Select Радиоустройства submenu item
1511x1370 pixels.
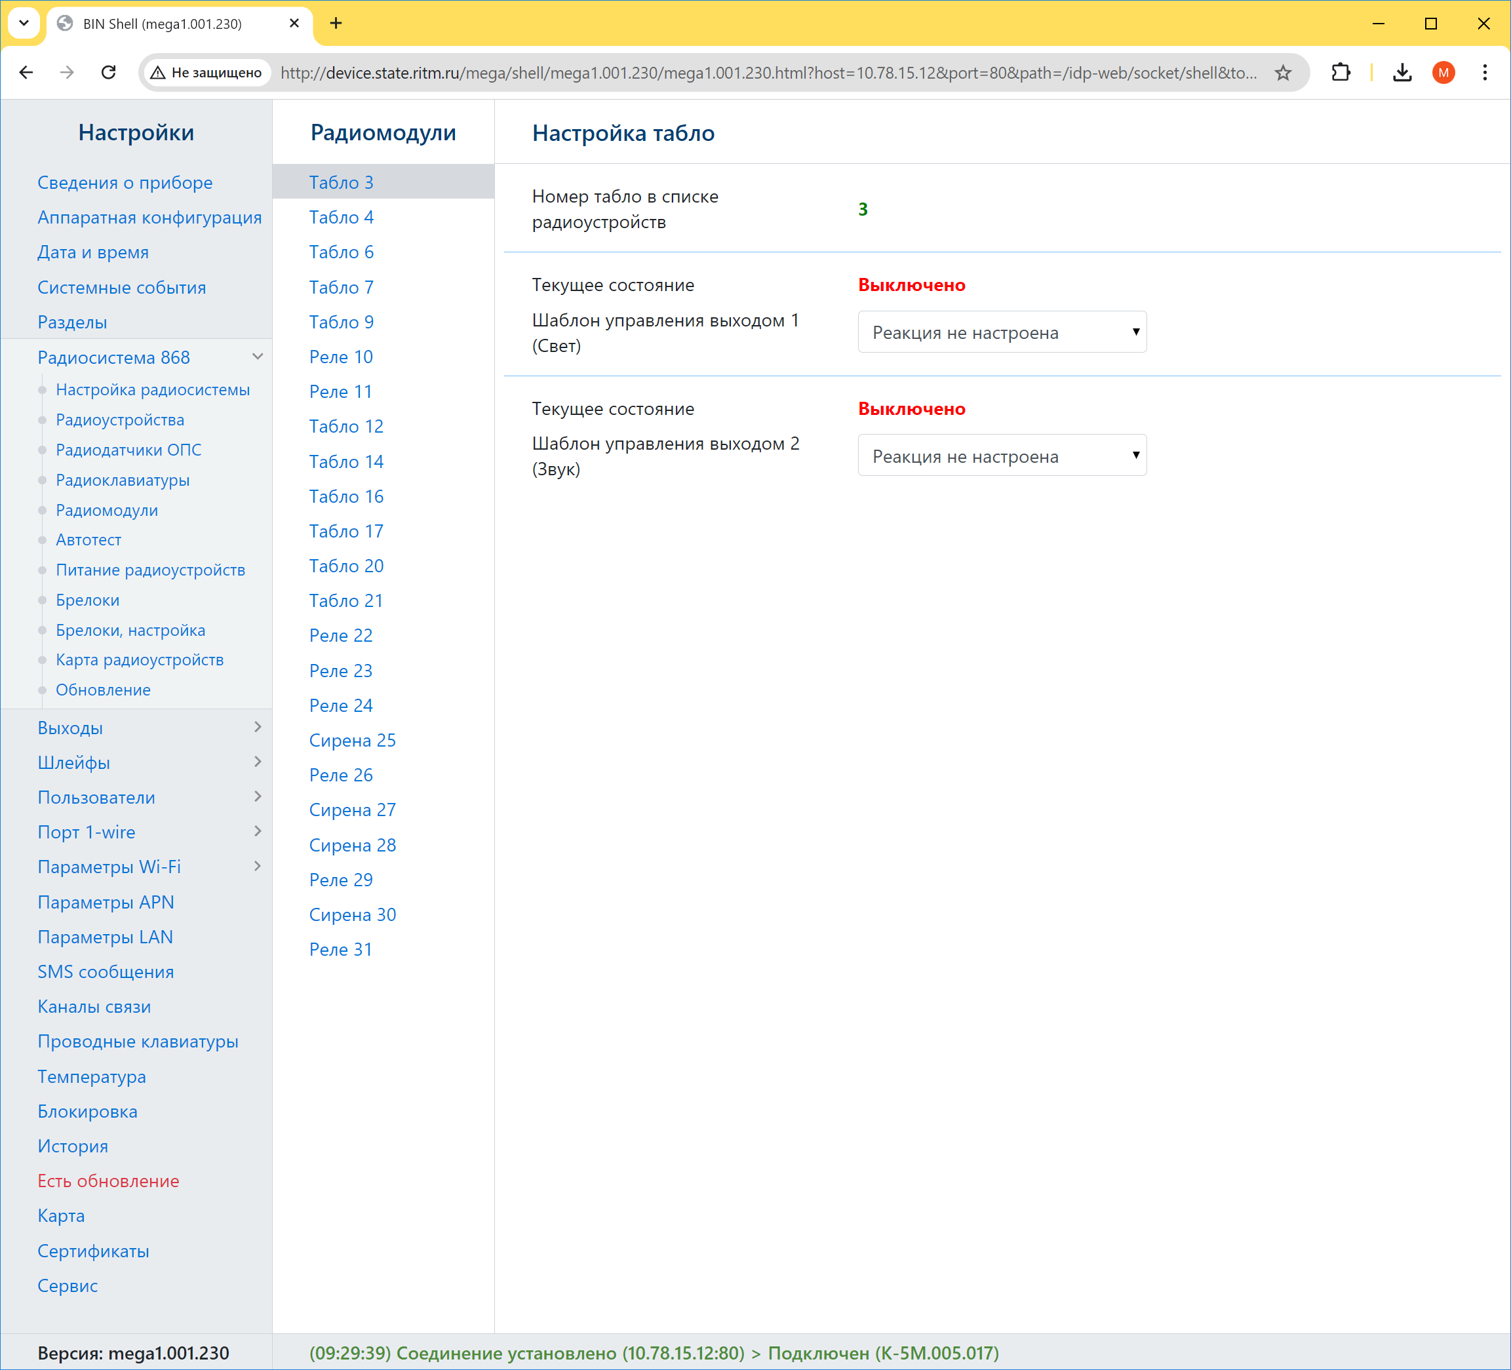click(120, 420)
